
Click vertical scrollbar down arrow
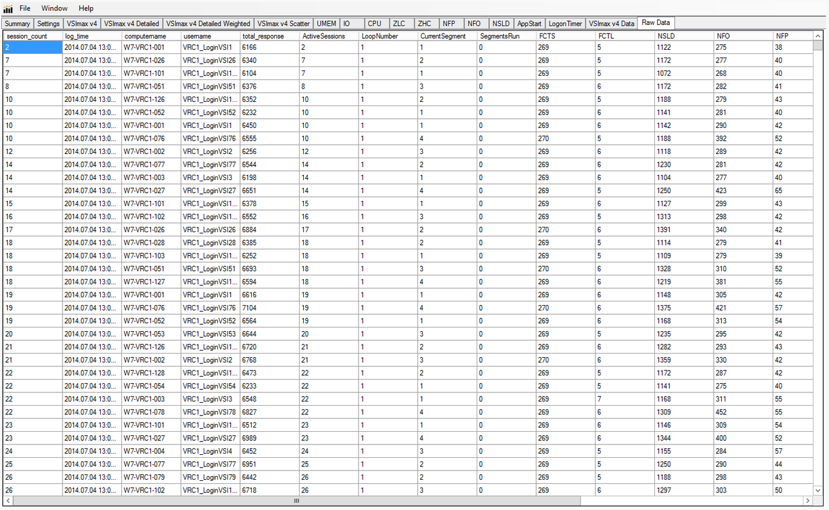[x=819, y=490]
